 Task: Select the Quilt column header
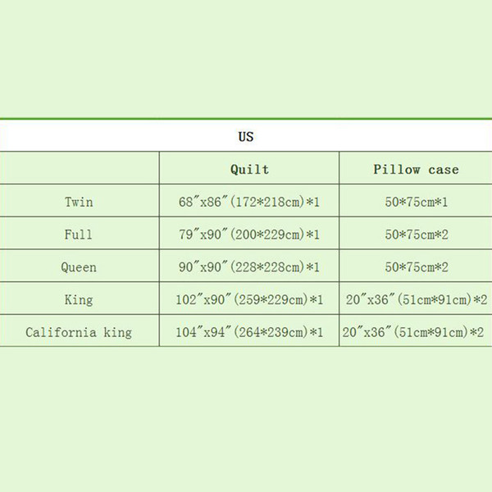click(x=249, y=170)
